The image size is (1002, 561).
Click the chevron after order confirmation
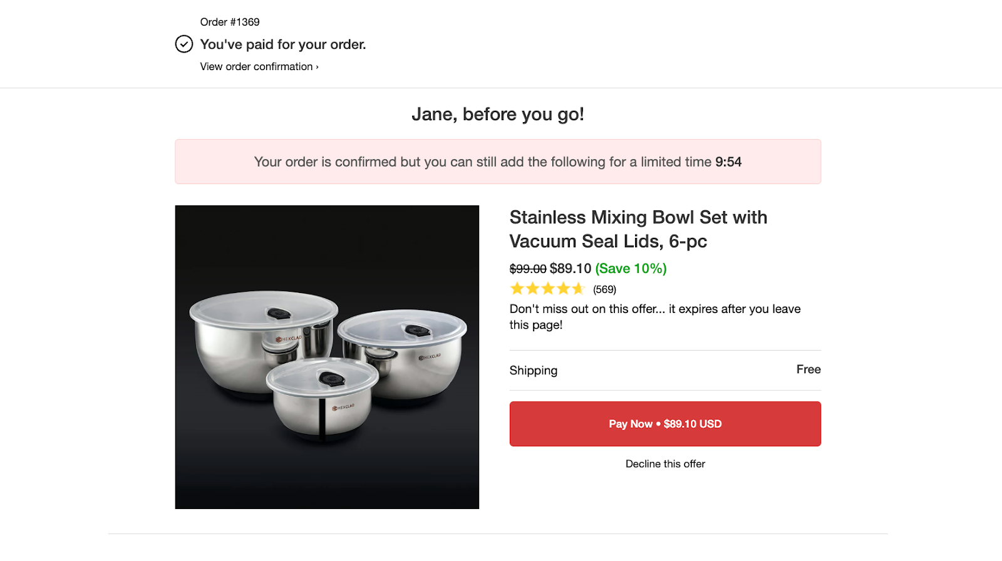click(x=318, y=67)
